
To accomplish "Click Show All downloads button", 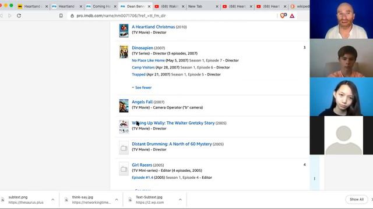I will coord(356,200).
